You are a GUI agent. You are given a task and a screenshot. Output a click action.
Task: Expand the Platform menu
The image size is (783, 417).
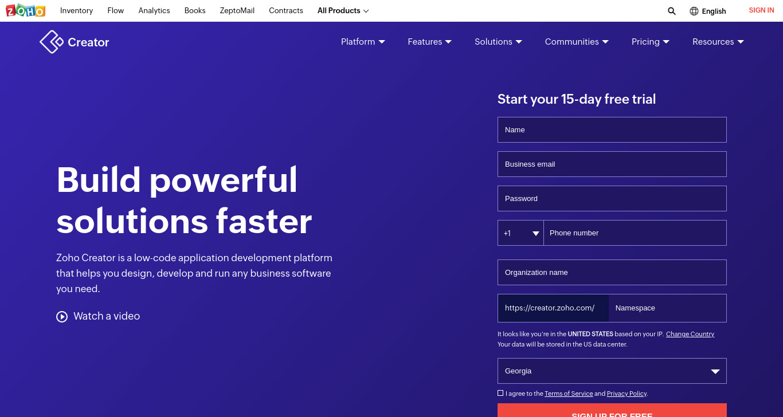(363, 42)
